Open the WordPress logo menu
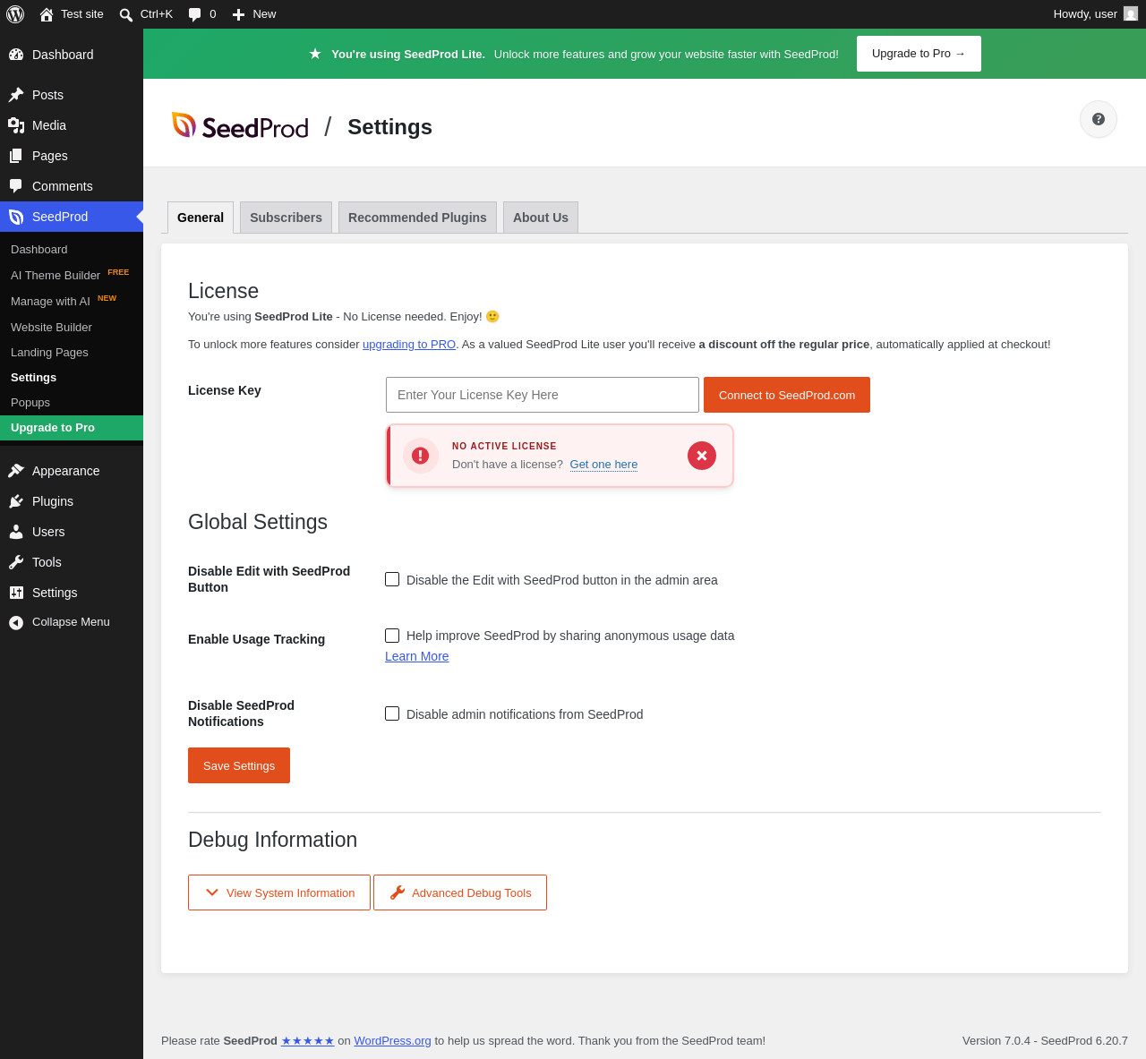 pyautogui.click(x=15, y=14)
